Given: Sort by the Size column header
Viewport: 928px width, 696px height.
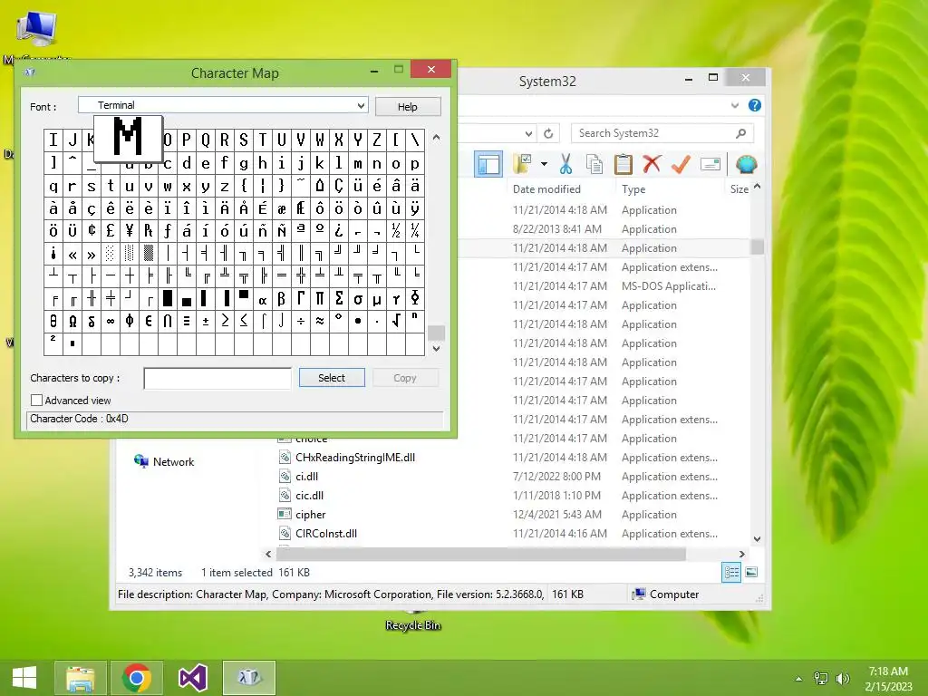Looking at the screenshot, I should [739, 189].
